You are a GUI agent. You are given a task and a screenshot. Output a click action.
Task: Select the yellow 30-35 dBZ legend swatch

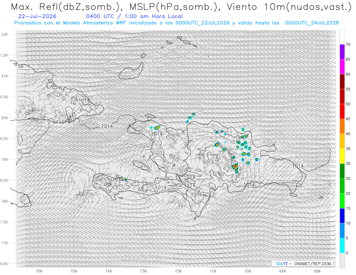pos(342,156)
